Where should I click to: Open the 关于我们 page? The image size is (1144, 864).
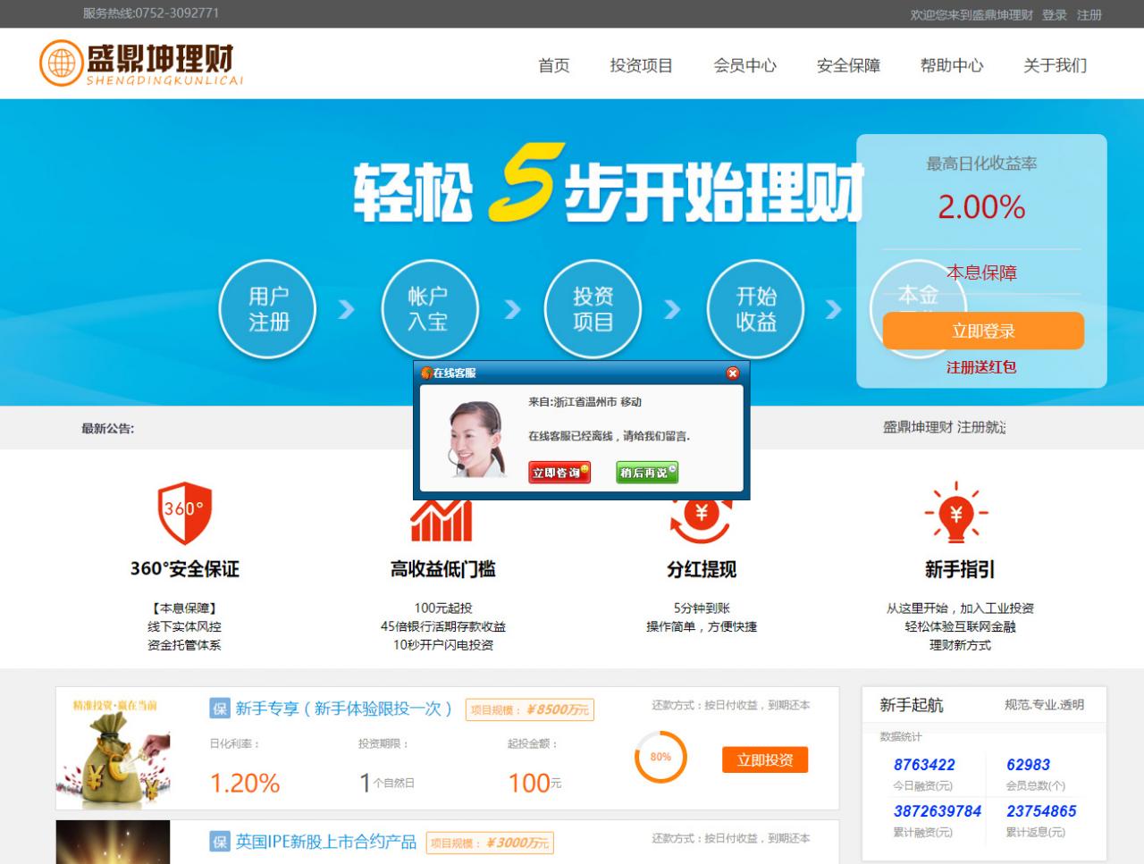tap(1055, 65)
